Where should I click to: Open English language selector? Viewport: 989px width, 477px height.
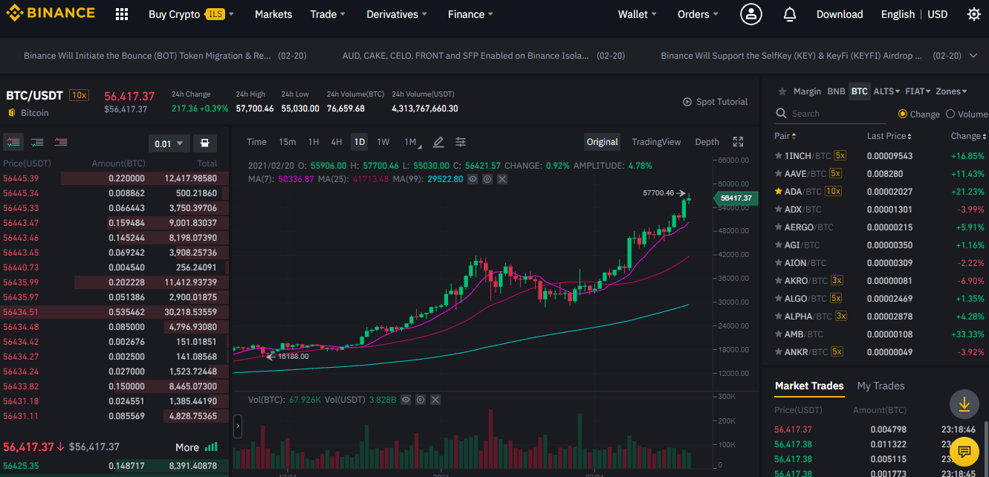point(898,14)
